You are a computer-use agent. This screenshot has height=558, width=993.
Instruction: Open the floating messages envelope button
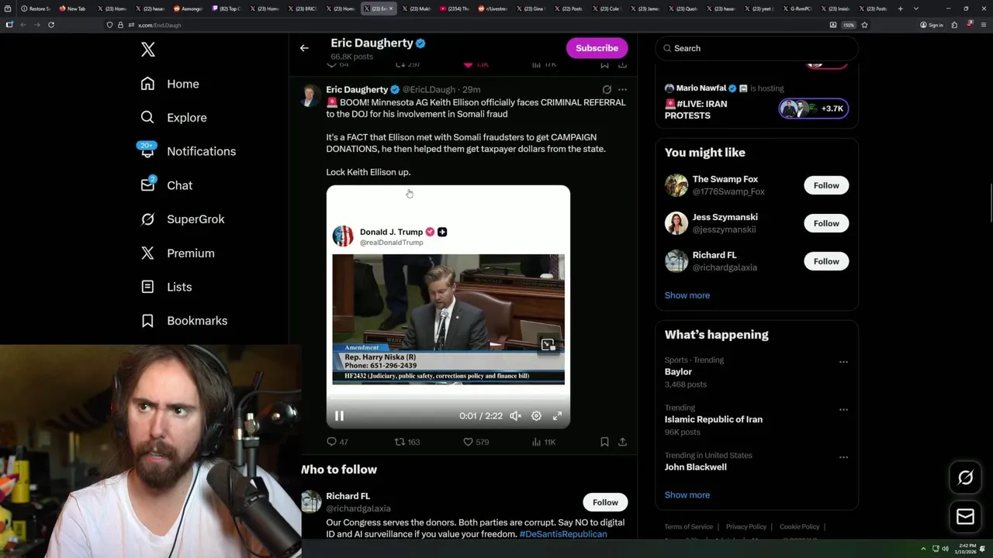(x=965, y=517)
